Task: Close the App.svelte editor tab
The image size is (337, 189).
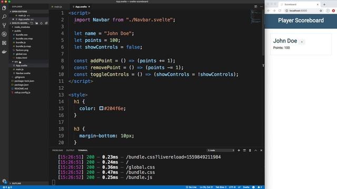Action: 89,7
